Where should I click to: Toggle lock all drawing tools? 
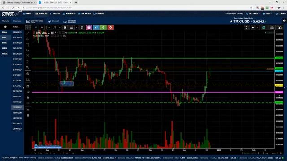(x=28, y=97)
